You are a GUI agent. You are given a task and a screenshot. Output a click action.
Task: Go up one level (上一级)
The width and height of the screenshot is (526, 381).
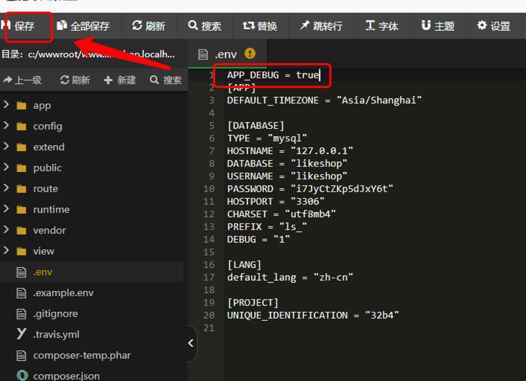coord(22,80)
